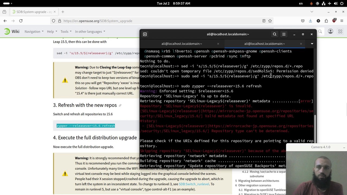Open the browser downloads icon
Image resolution: width=347 pixels, height=195 pixels.
click(x=310, y=21)
